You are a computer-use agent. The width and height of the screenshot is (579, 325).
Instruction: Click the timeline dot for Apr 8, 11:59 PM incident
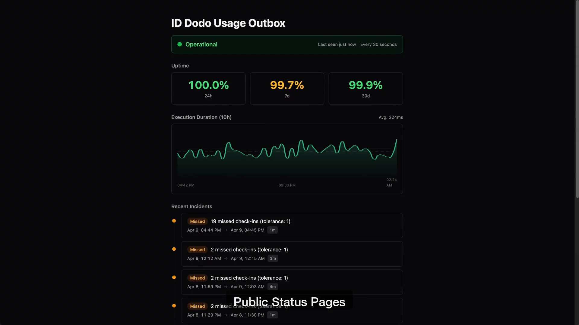pos(174,277)
